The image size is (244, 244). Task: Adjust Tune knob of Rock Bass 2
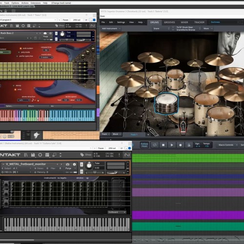[x=62, y=34]
